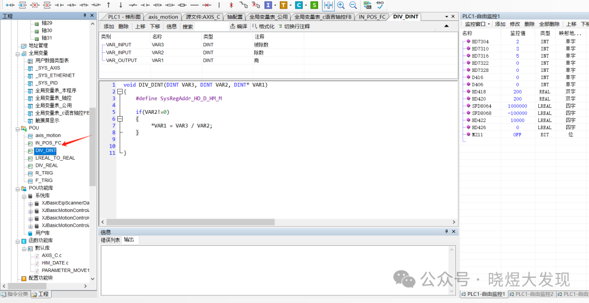This screenshot has height=303, width=589.
Task: Insert a normally closed contact
Action: (71, 5)
